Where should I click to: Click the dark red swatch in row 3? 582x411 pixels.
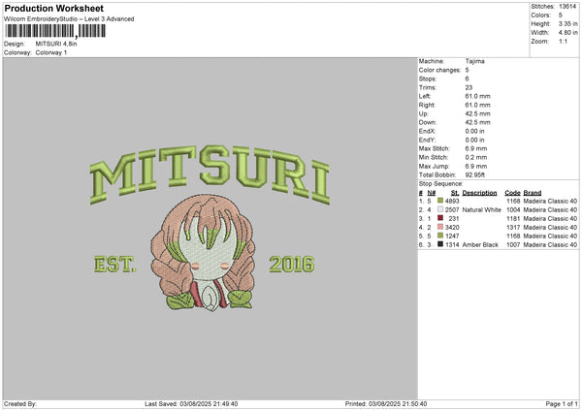pos(440,218)
